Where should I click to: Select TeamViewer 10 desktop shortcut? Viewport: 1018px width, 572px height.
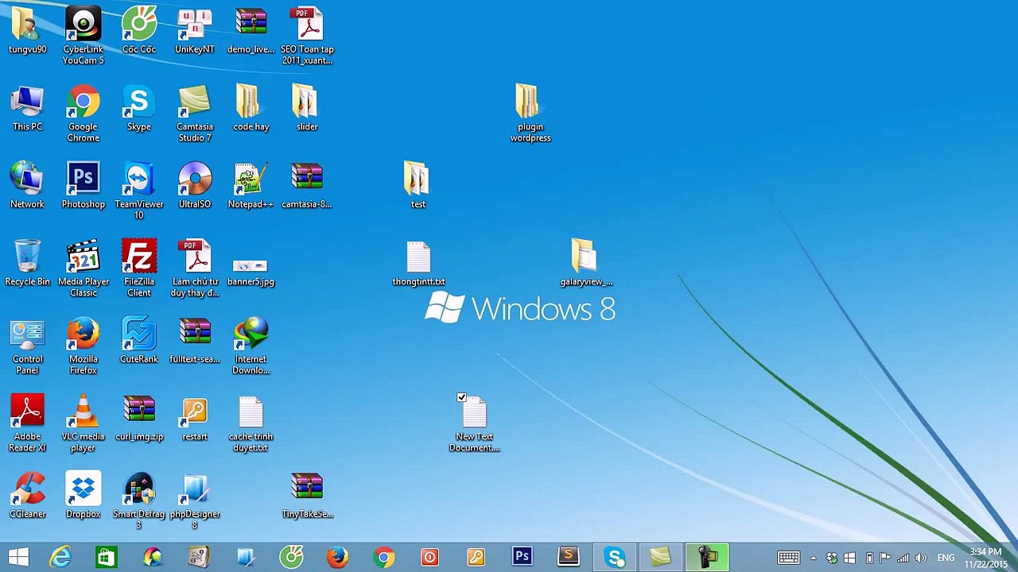tap(139, 191)
